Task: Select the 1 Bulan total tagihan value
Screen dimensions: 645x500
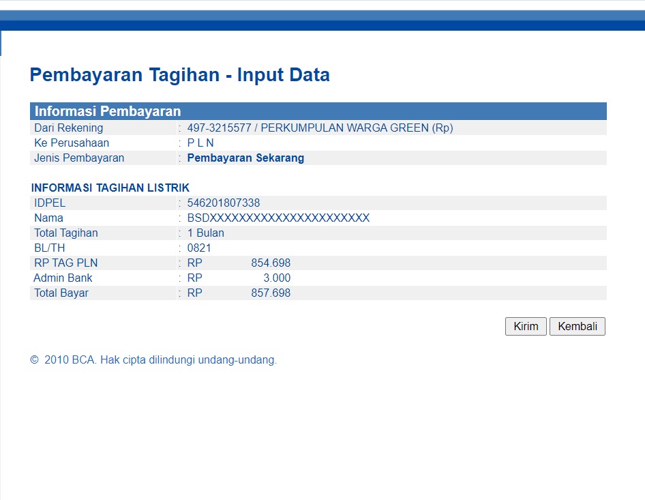Action: [x=205, y=233]
